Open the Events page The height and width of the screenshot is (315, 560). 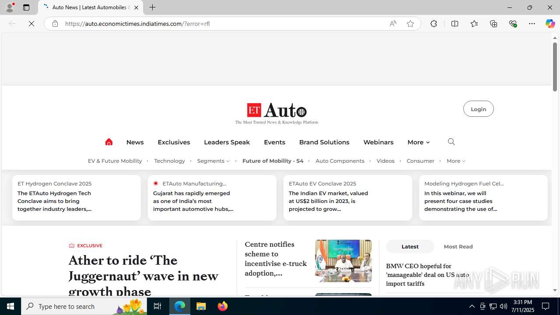274,142
